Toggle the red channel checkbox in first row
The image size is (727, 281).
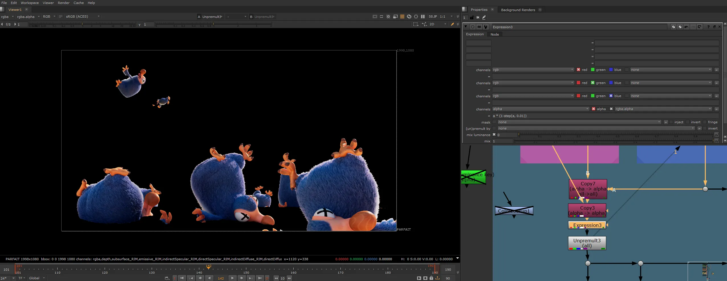coord(578,70)
